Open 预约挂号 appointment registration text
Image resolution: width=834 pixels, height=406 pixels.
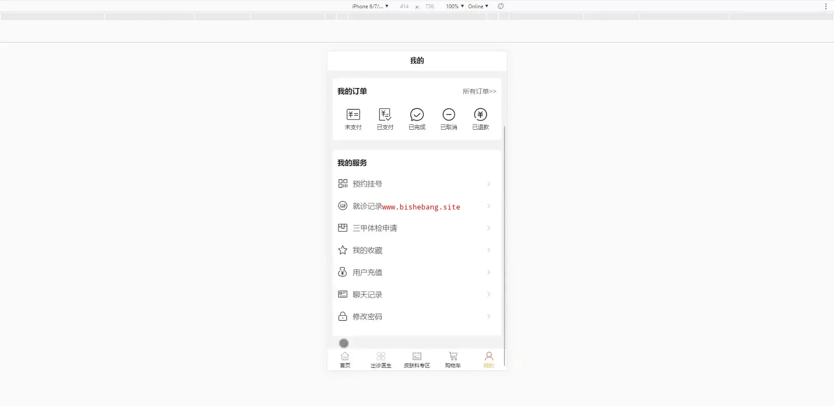click(367, 184)
